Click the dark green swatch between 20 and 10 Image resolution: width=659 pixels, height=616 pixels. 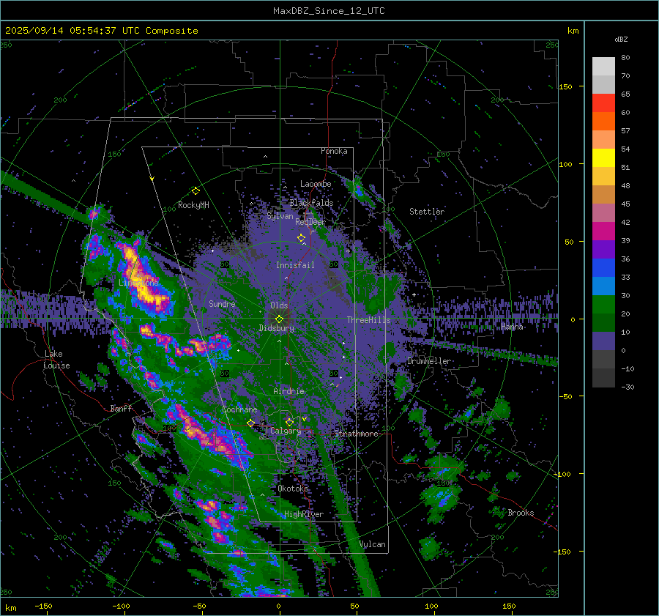click(603, 323)
